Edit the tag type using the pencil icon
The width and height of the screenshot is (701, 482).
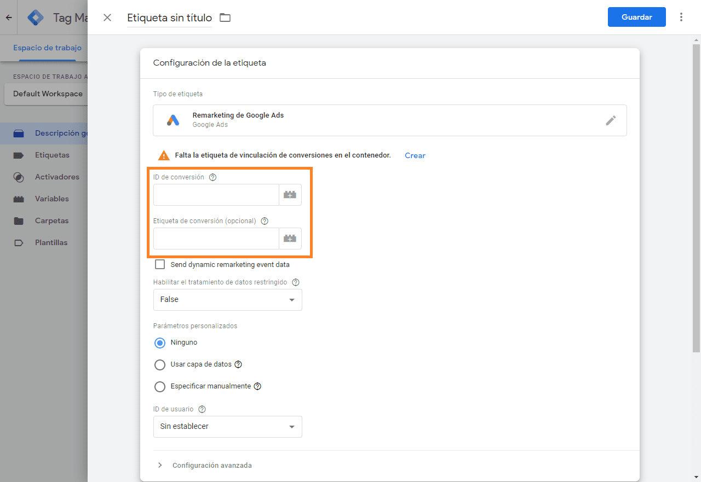(x=611, y=120)
